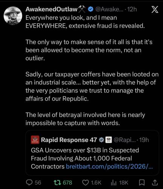
Task: Click AwakenedOutlaw's blue verified badge
Action: [x=91, y=9]
